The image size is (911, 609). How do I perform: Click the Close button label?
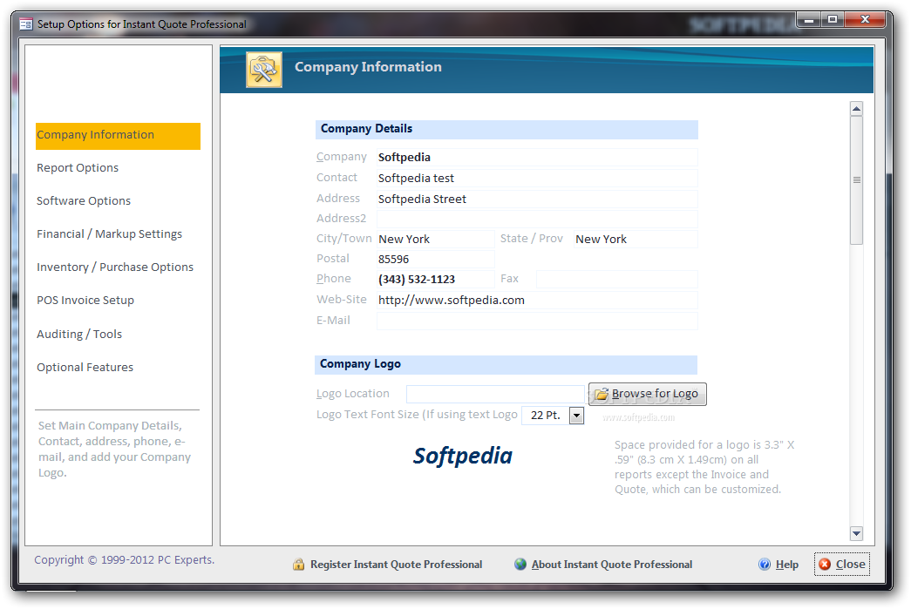click(850, 565)
